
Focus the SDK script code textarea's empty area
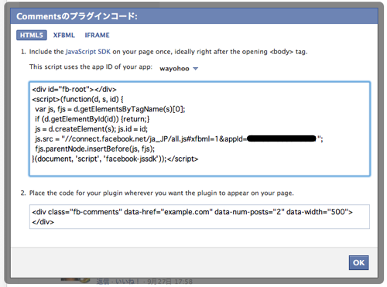[200, 169]
